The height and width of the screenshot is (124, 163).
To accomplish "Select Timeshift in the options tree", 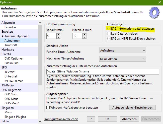I will tap(11, 45).
